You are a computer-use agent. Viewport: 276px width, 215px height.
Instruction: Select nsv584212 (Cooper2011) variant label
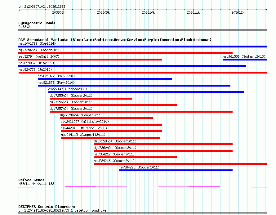pos(114,154)
